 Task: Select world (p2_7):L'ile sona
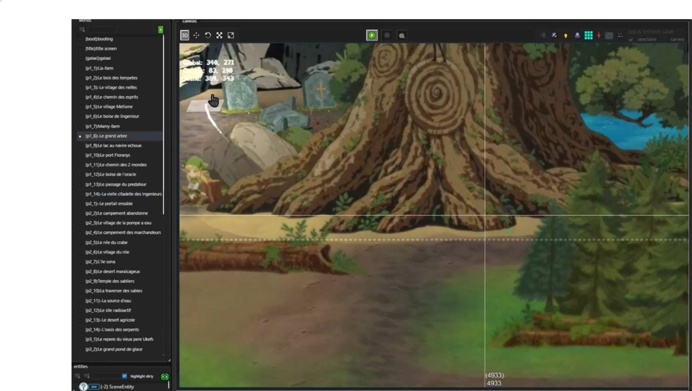[x=121, y=261]
